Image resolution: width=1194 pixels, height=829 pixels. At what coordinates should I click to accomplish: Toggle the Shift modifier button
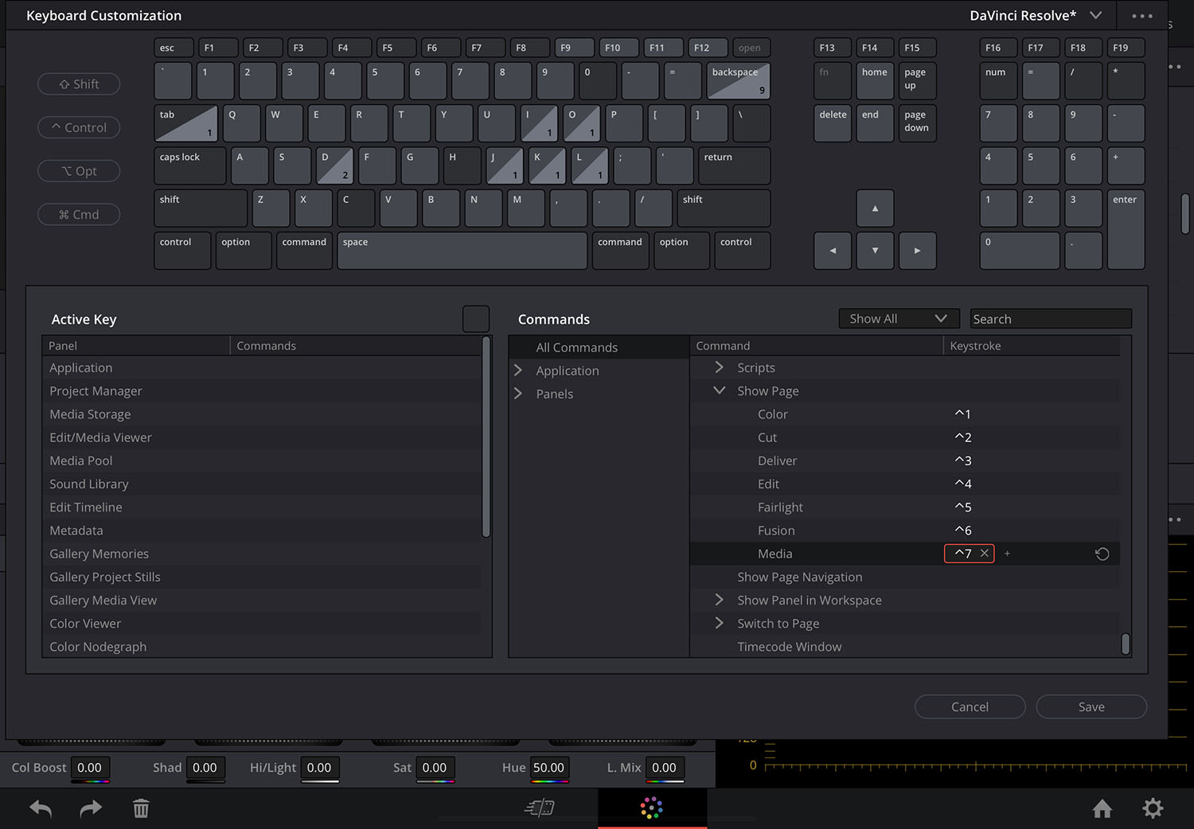point(79,84)
